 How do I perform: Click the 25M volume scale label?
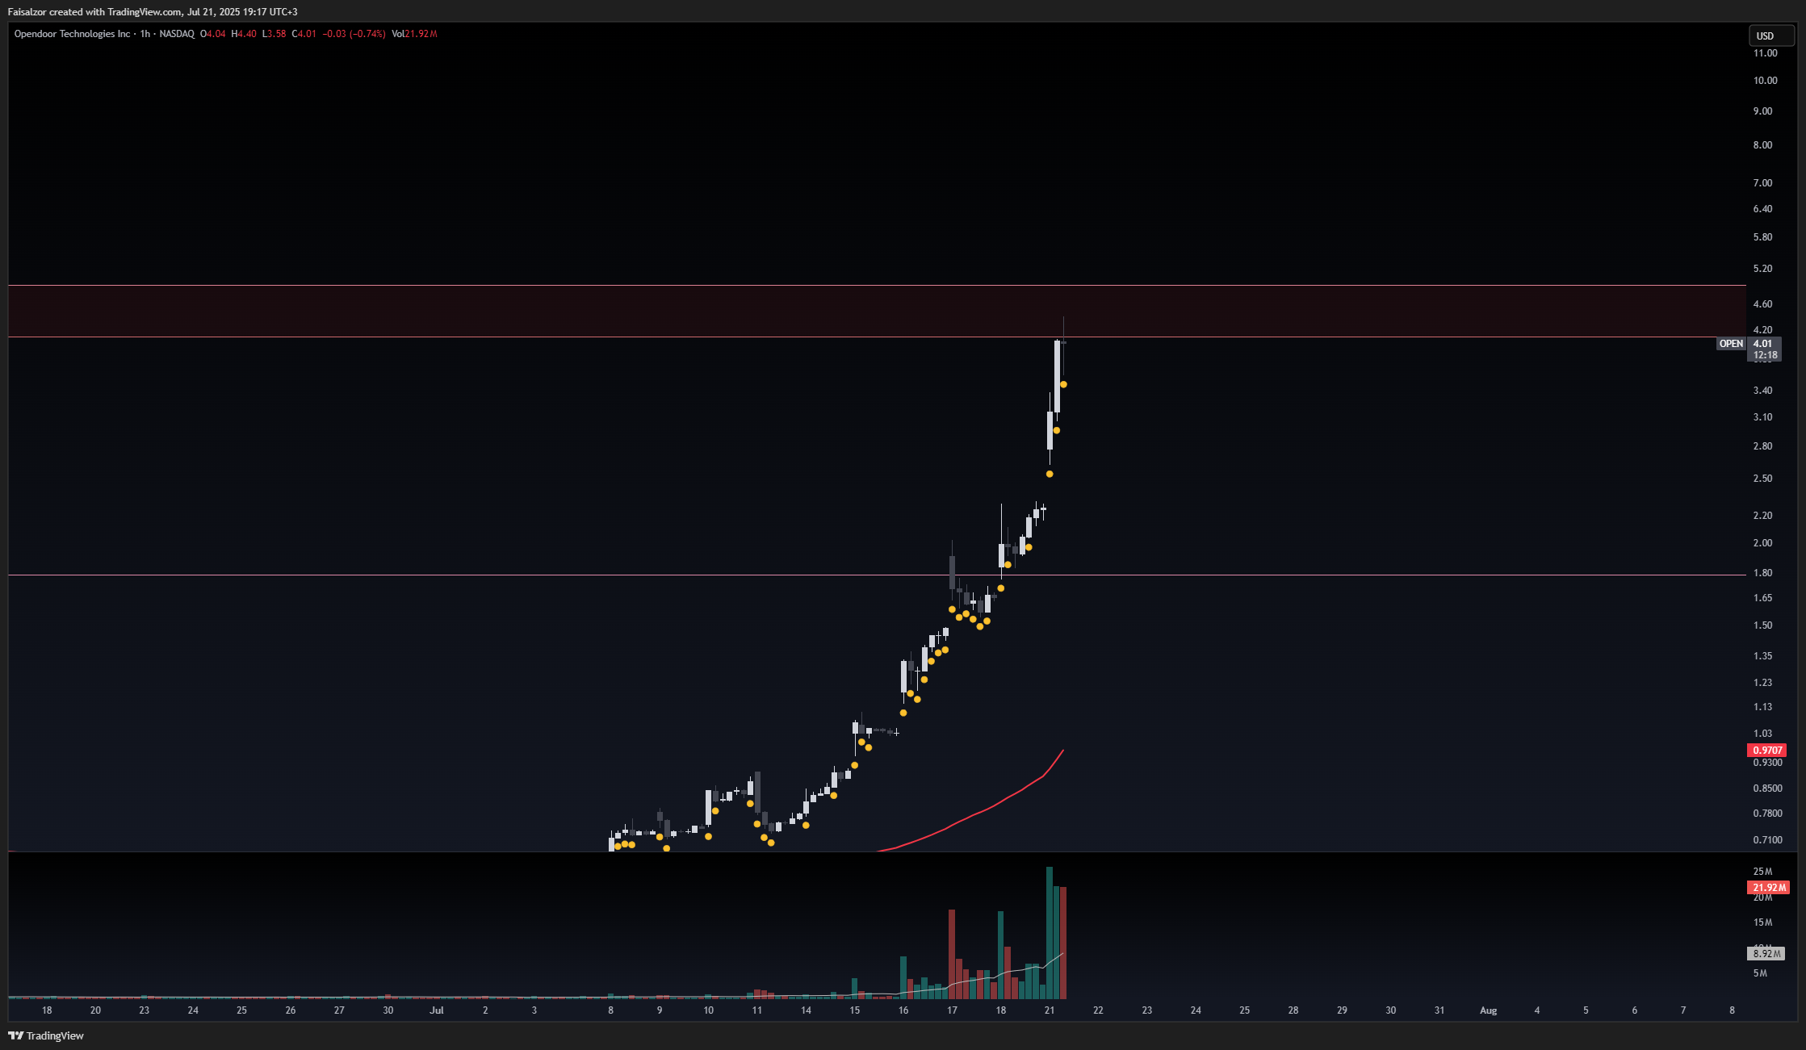coord(1762,872)
